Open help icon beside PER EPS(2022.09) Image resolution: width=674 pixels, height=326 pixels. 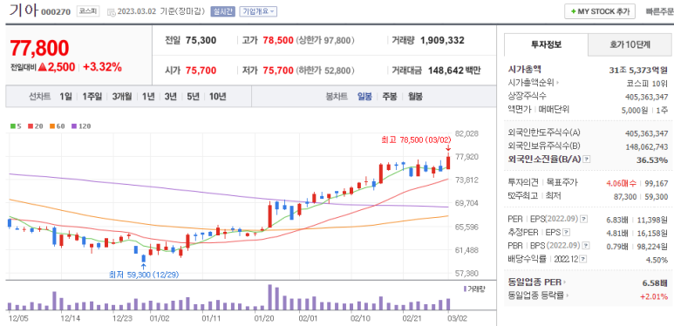pyautogui.click(x=583, y=220)
